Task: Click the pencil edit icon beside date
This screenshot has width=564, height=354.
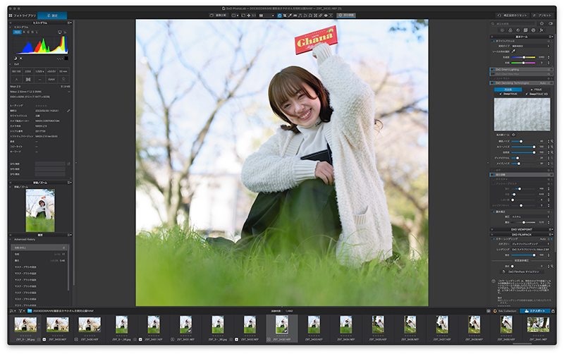Action: 68,111
